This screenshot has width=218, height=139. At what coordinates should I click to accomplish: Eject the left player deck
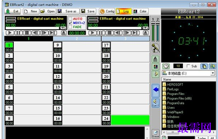(64, 33)
